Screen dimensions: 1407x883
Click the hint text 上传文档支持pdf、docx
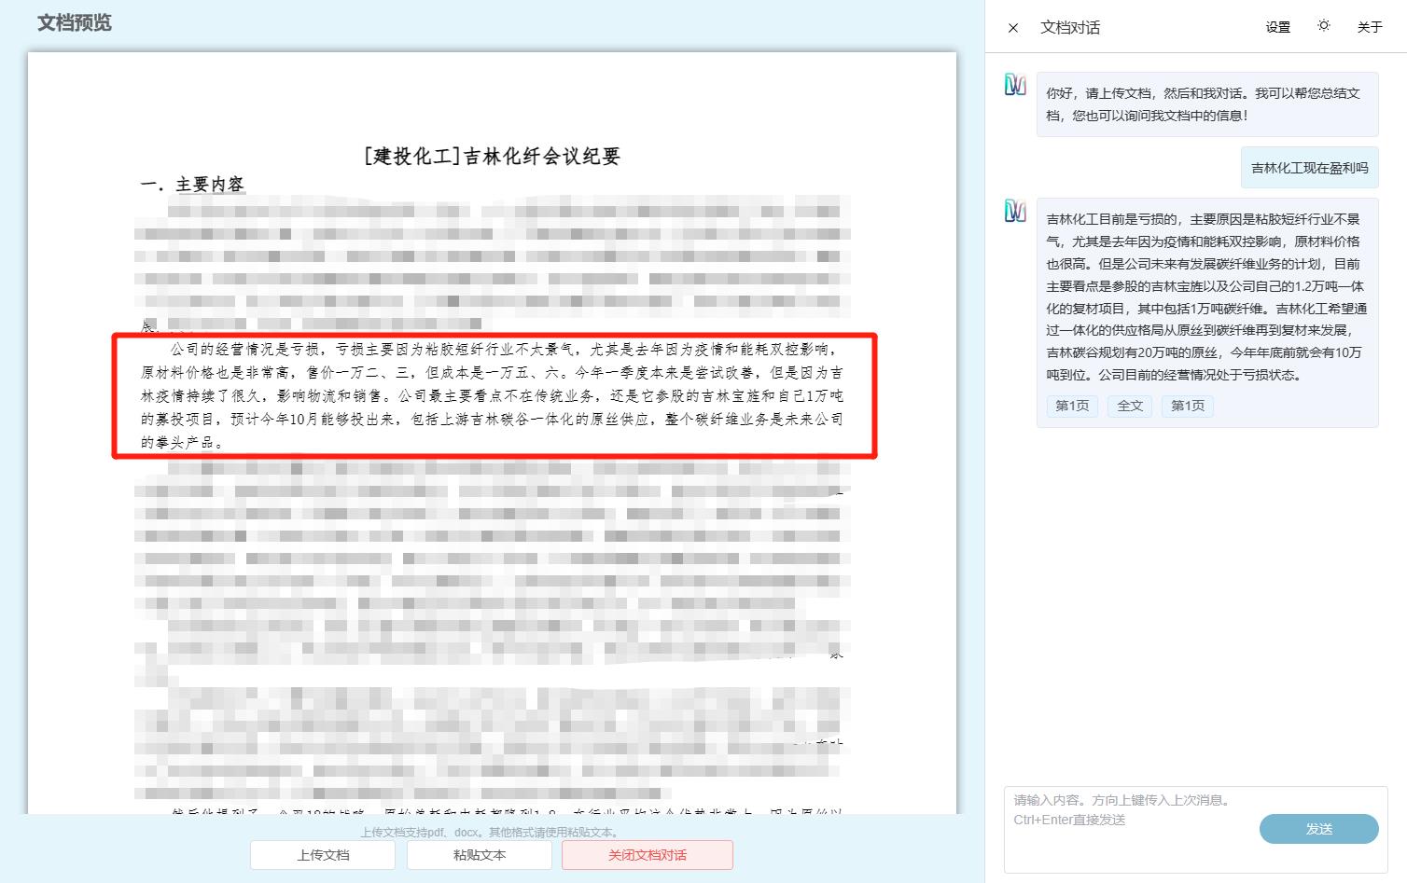click(x=491, y=832)
